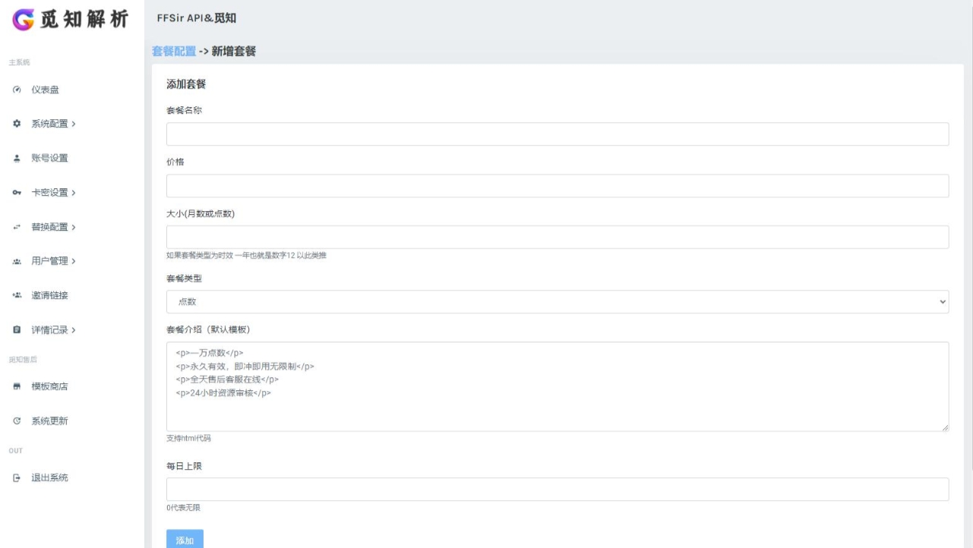Click the dashboard gauge icon

(x=17, y=90)
